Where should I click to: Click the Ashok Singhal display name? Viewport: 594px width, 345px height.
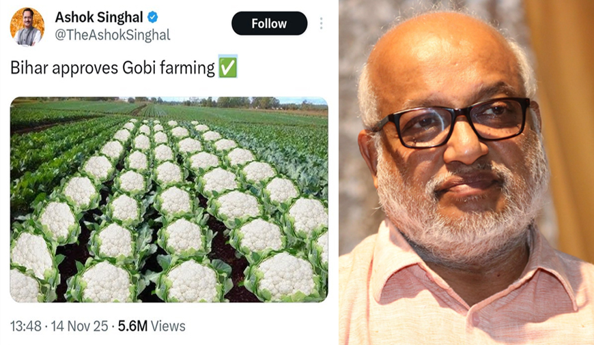click(x=98, y=17)
